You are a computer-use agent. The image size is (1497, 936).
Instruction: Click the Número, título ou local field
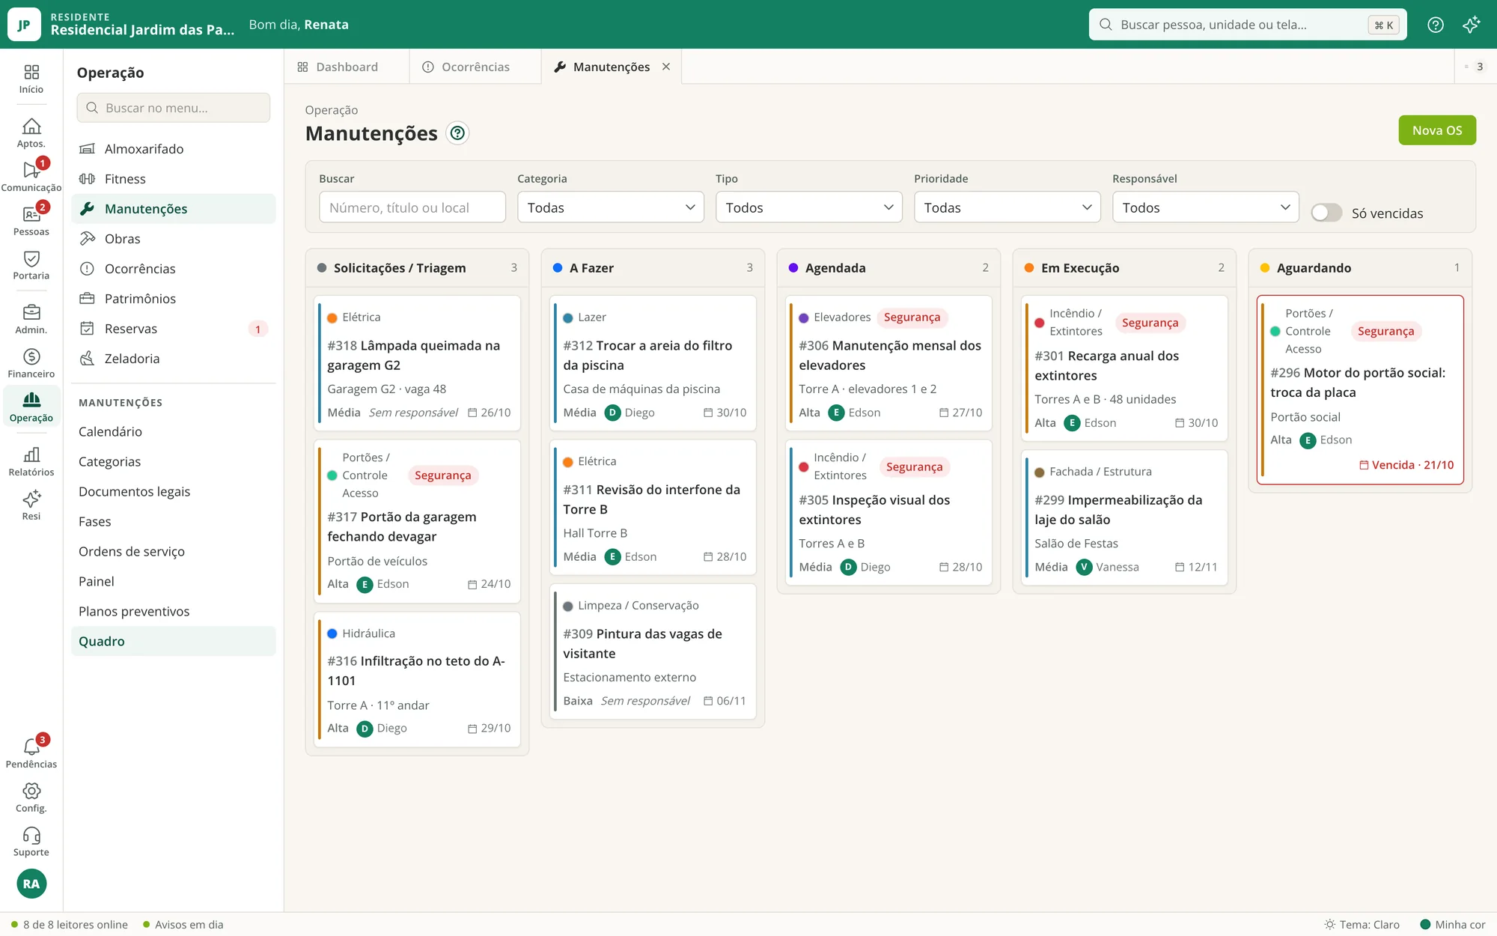point(412,207)
